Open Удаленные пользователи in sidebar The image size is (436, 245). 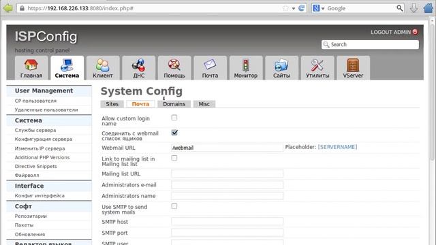(x=46, y=110)
